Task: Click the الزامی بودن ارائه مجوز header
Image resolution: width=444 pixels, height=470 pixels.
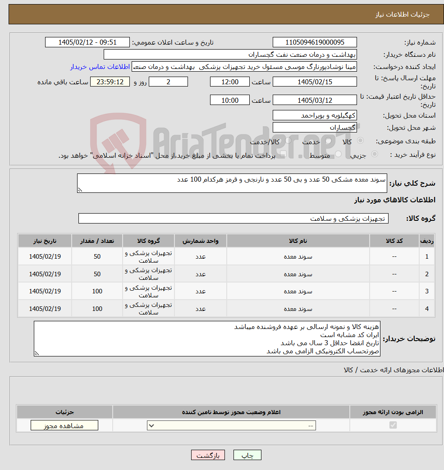Action: (393, 412)
